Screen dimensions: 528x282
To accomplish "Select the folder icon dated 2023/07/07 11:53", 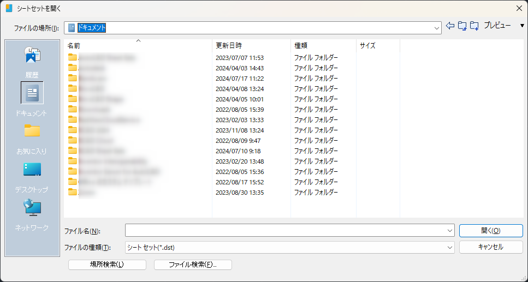I will [x=73, y=57].
